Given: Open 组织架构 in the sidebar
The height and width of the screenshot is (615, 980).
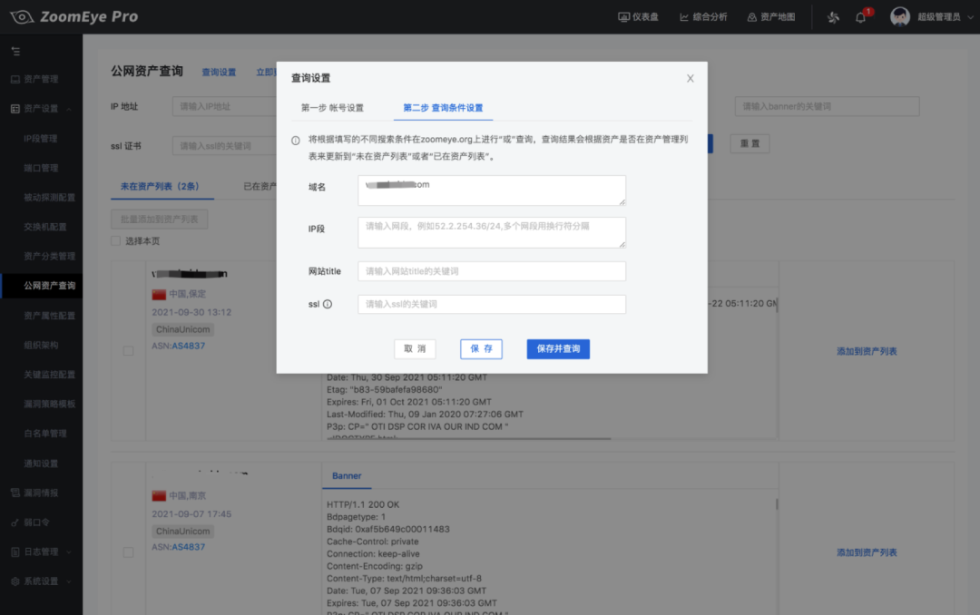Looking at the screenshot, I should pyautogui.click(x=41, y=345).
